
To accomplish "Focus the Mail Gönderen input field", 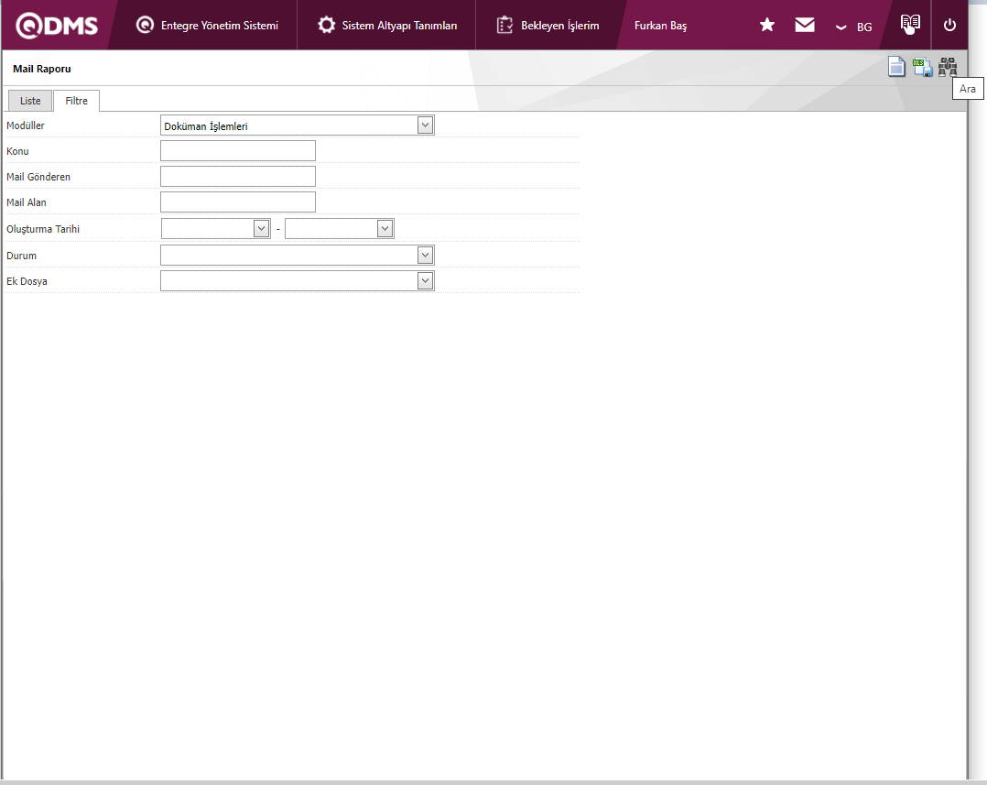I will click(238, 177).
